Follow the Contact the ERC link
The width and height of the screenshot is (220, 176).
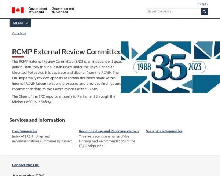[x=26, y=165]
